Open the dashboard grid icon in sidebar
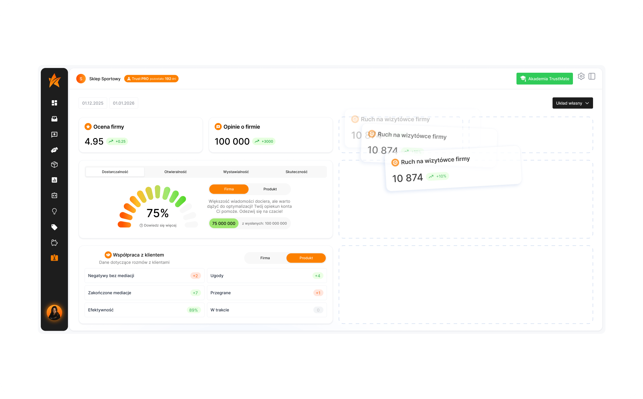643x399 pixels. tap(54, 103)
